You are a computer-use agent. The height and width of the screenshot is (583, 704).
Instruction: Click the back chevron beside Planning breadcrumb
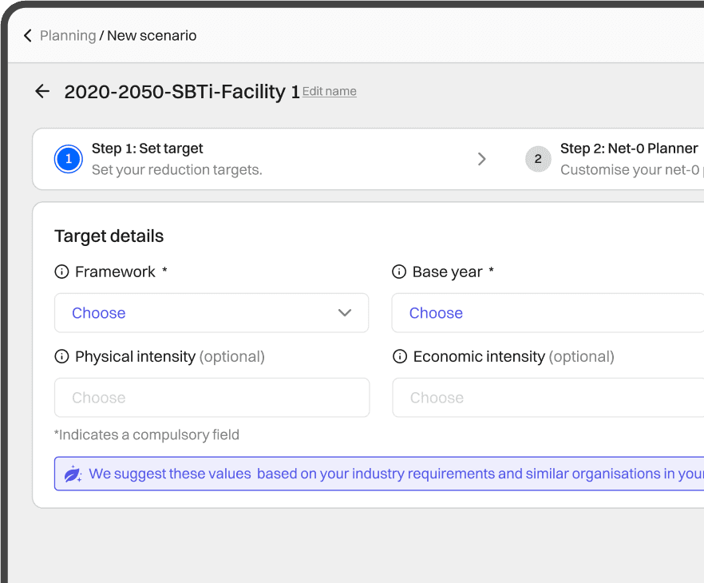point(28,36)
